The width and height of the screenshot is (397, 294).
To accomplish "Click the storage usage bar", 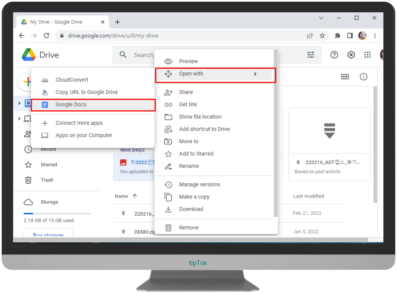I will click(x=57, y=214).
